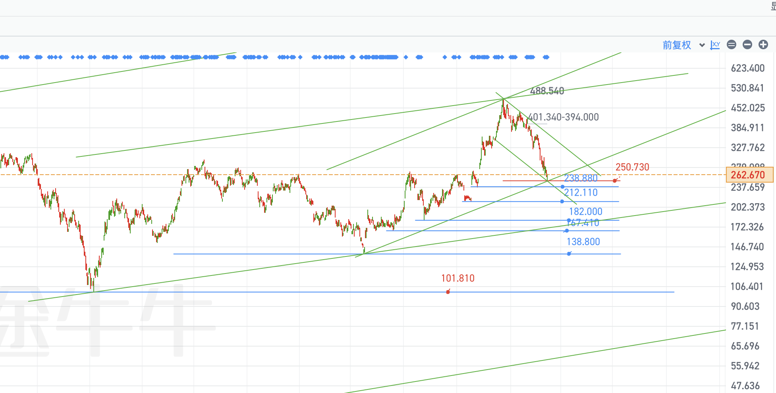The height and width of the screenshot is (393, 776).
Task: Click the blue 238.880 price label
Action: (x=581, y=178)
